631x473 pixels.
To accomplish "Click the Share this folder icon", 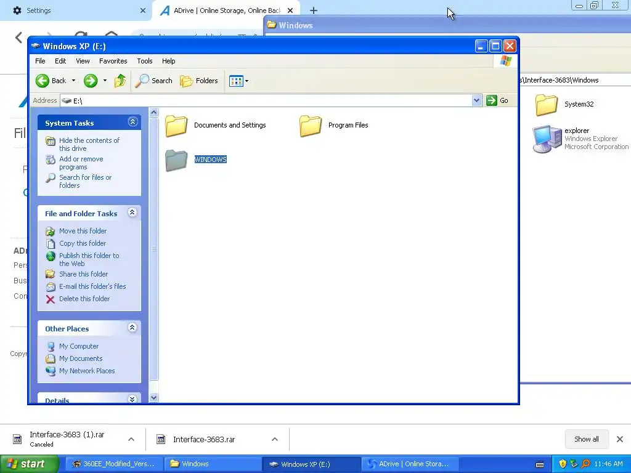I will tap(51, 274).
